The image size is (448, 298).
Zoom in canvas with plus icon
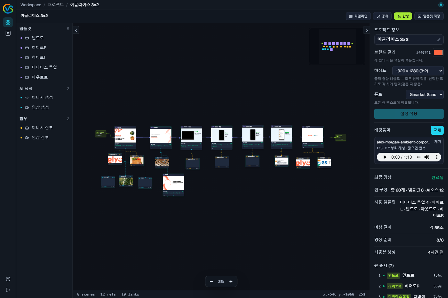pos(231,282)
